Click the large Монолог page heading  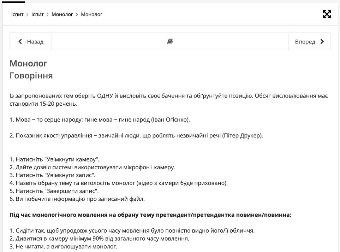(29, 64)
